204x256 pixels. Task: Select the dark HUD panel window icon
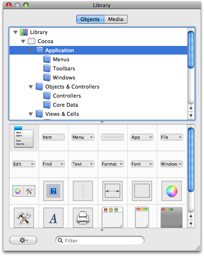(172, 217)
